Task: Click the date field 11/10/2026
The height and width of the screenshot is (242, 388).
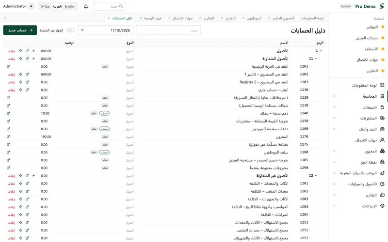Action: pyautogui.click(x=105, y=30)
